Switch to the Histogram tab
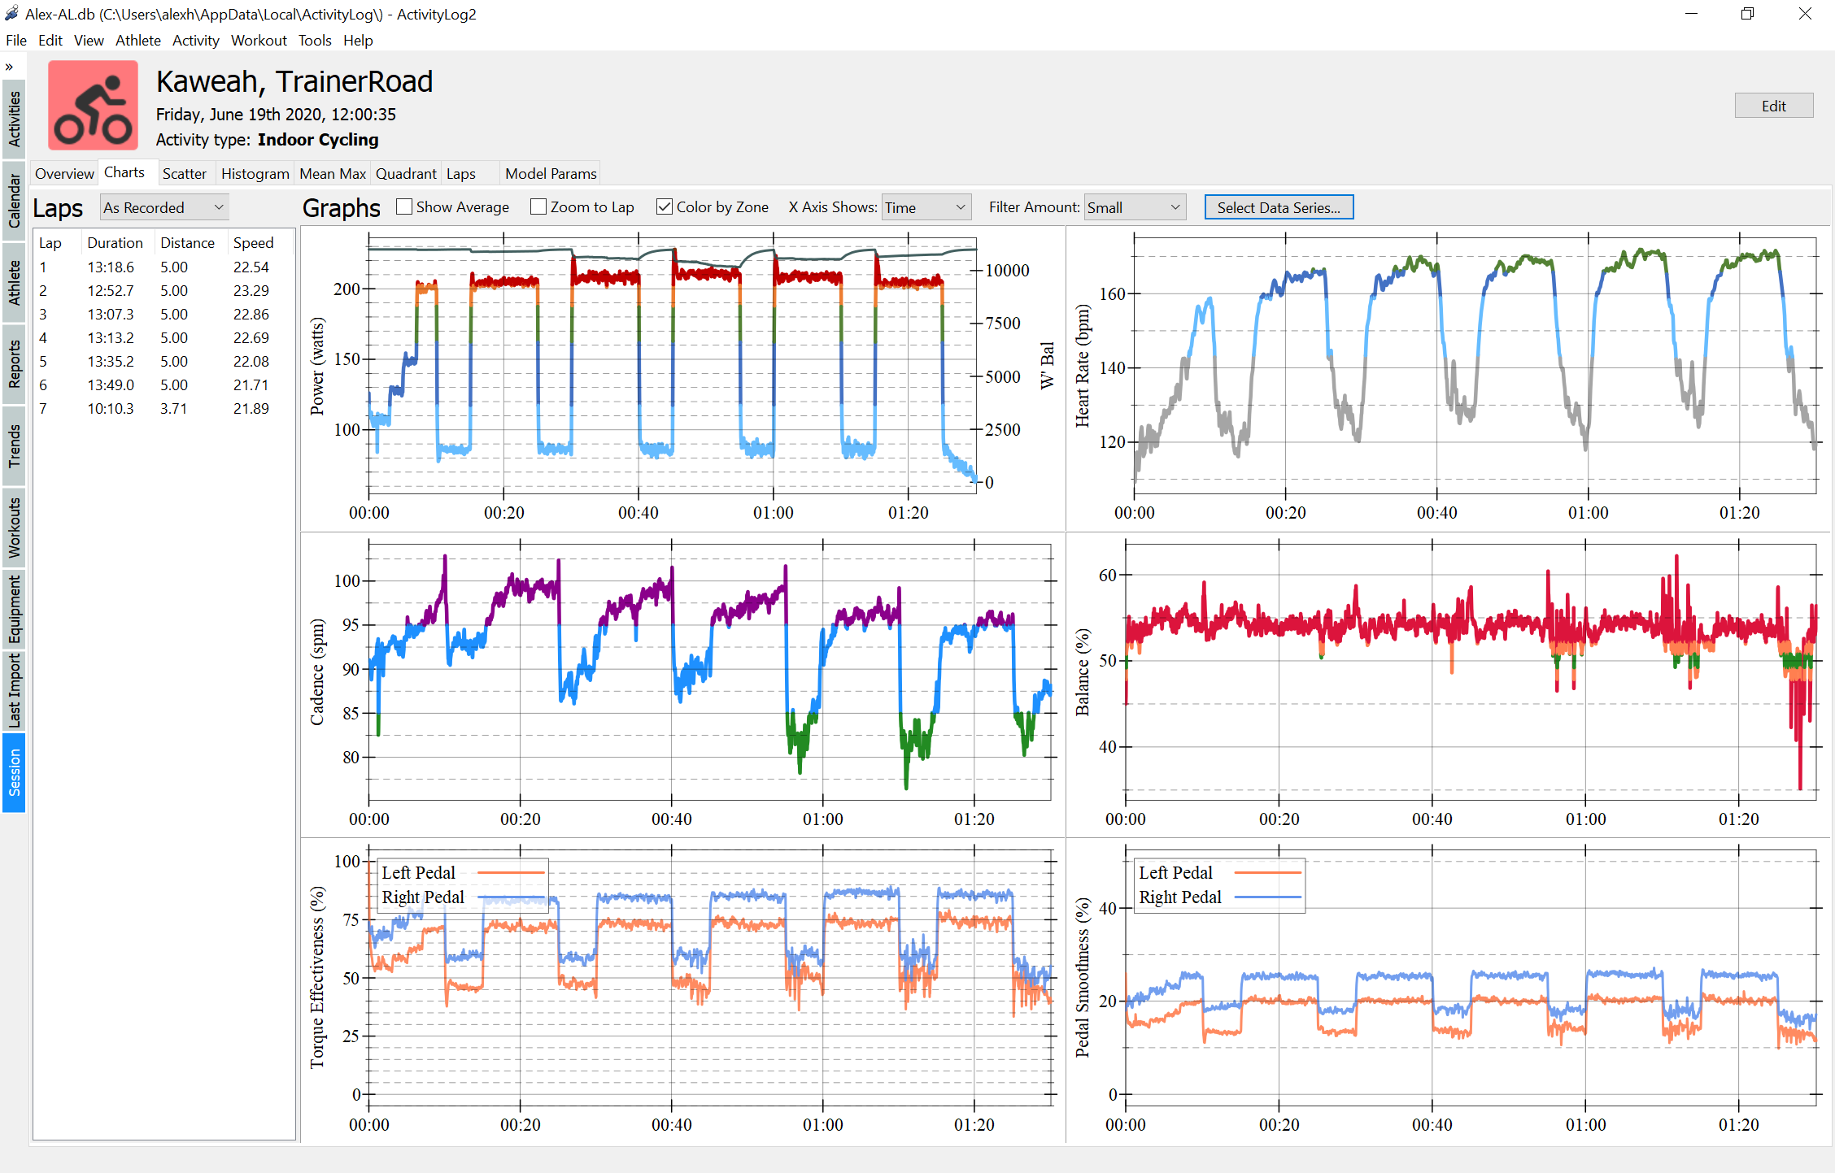The width and height of the screenshot is (1835, 1173). (255, 174)
